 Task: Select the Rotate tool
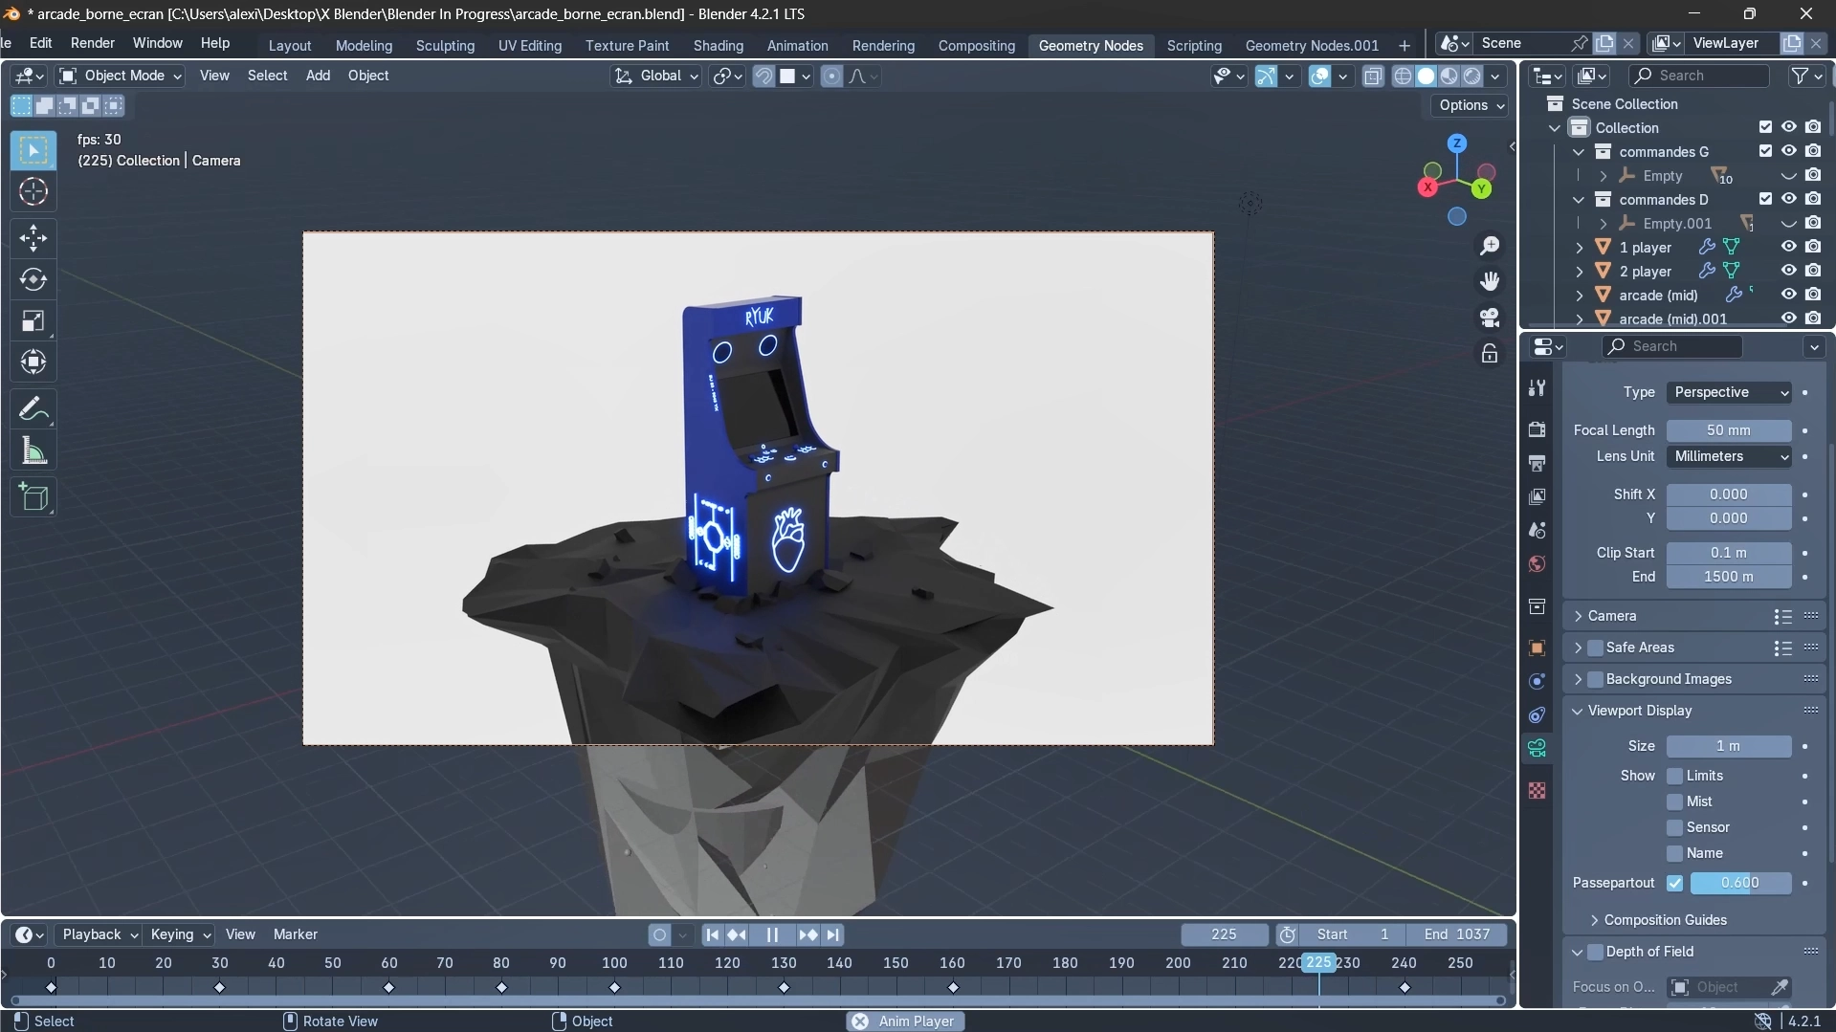pyautogui.click(x=33, y=279)
